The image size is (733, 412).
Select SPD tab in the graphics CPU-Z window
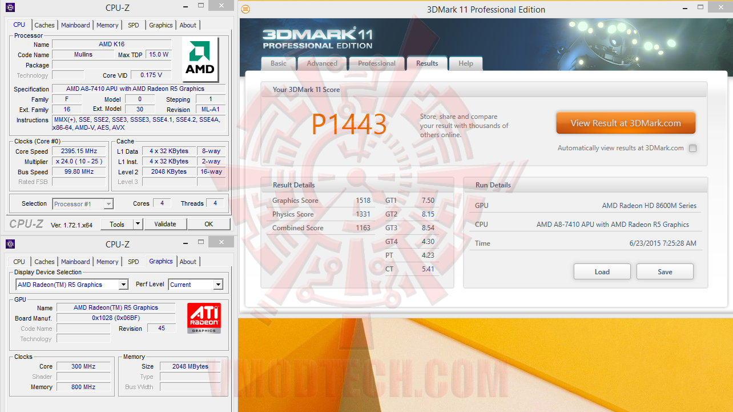click(133, 262)
